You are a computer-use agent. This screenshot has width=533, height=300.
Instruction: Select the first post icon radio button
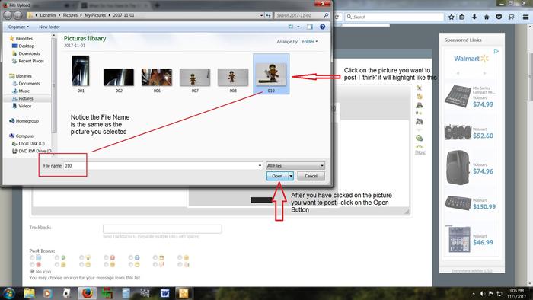click(x=32, y=258)
